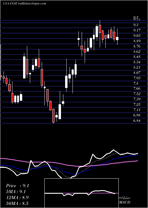Click the 'USA INSE bullkhan.tbrjar.com' header text
The height and width of the screenshot is (208, 148).
click(25, 4)
